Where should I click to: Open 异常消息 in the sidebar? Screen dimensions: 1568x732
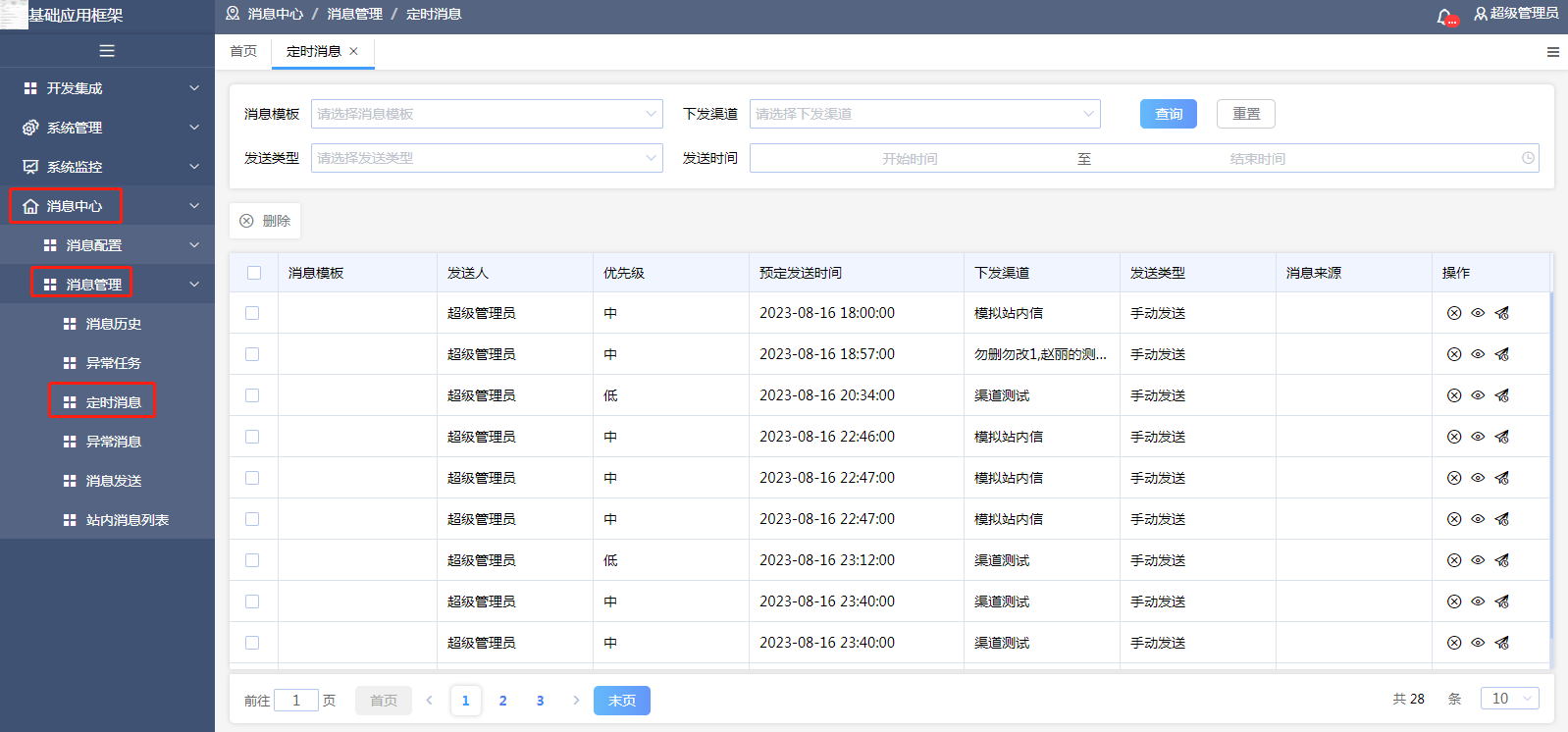pyautogui.click(x=114, y=442)
